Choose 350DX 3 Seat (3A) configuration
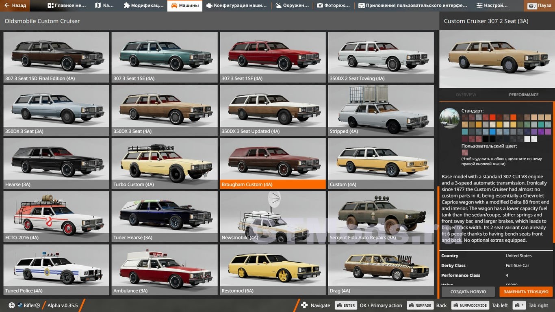 click(56, 110)
